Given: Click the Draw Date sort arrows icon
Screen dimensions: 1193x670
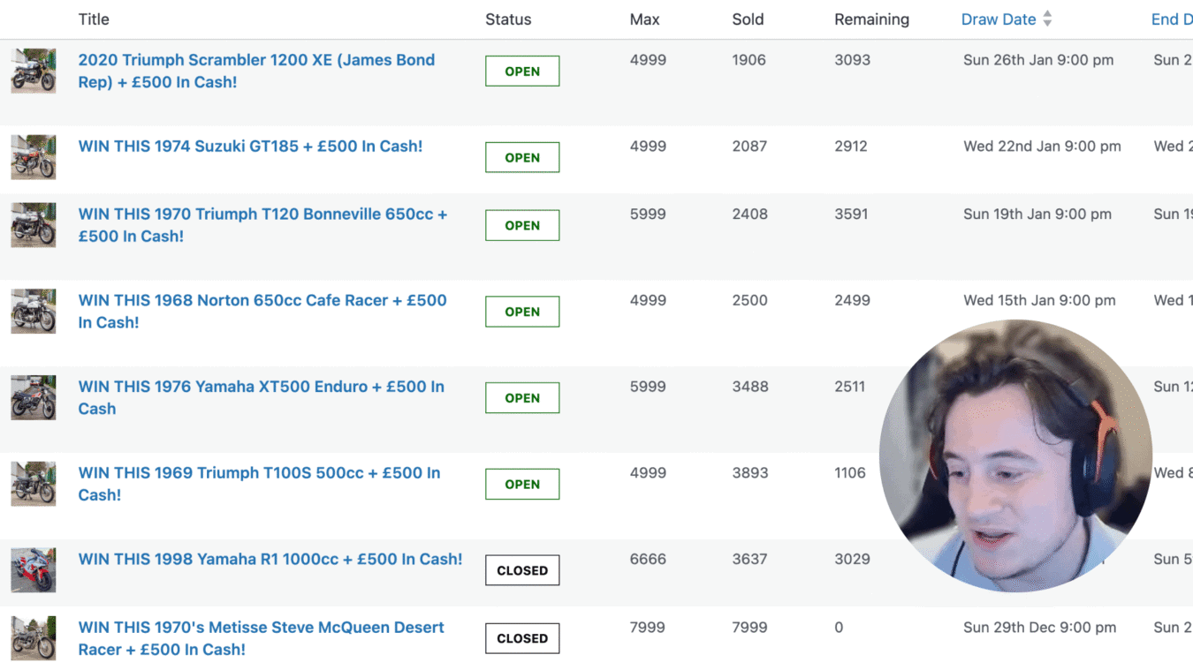Looking at the screenshot, I should (x=1047, y=19).
